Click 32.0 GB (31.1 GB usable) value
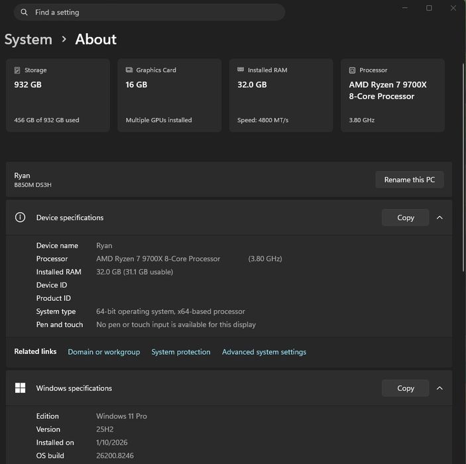The image size is (466, 464). coord(135,272)
